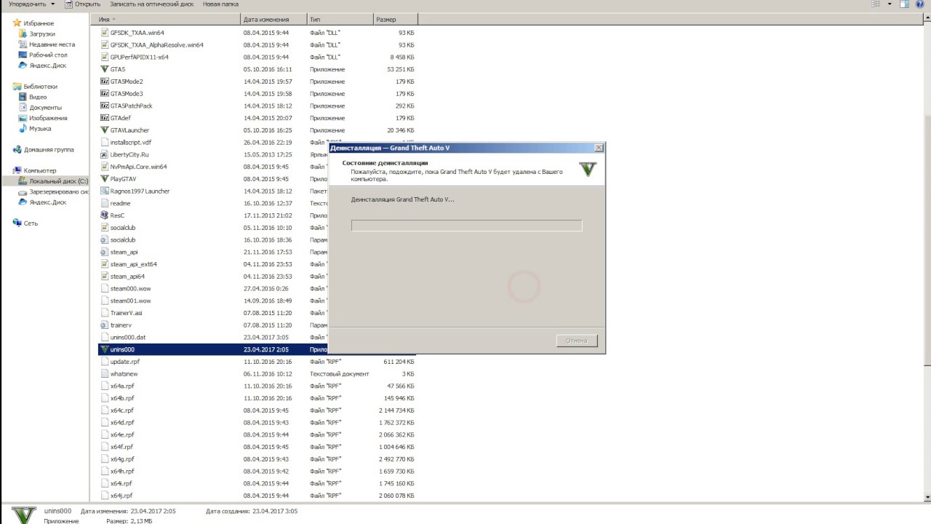
Task: Click the TrainerV.asi file name
Action: click(127, 313)
